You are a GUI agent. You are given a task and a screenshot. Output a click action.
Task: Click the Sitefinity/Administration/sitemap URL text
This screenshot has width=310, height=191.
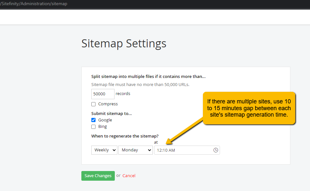[x=34, y=4]
